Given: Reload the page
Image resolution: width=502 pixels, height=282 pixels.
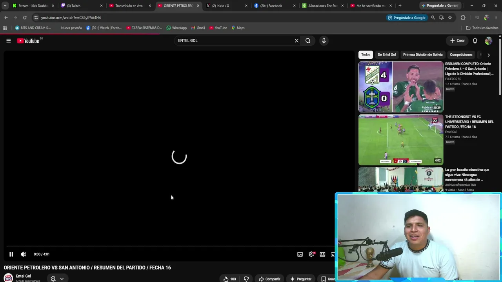Looking at the screenshot, I should click(25, 18).
